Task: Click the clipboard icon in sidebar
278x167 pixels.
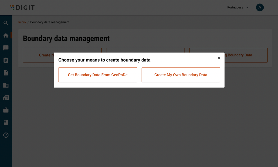Action: pos(6,60)
